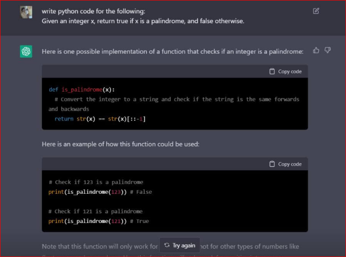
Task: Click the Try again button
Action: pyautogui.click(x=180, y=245)
